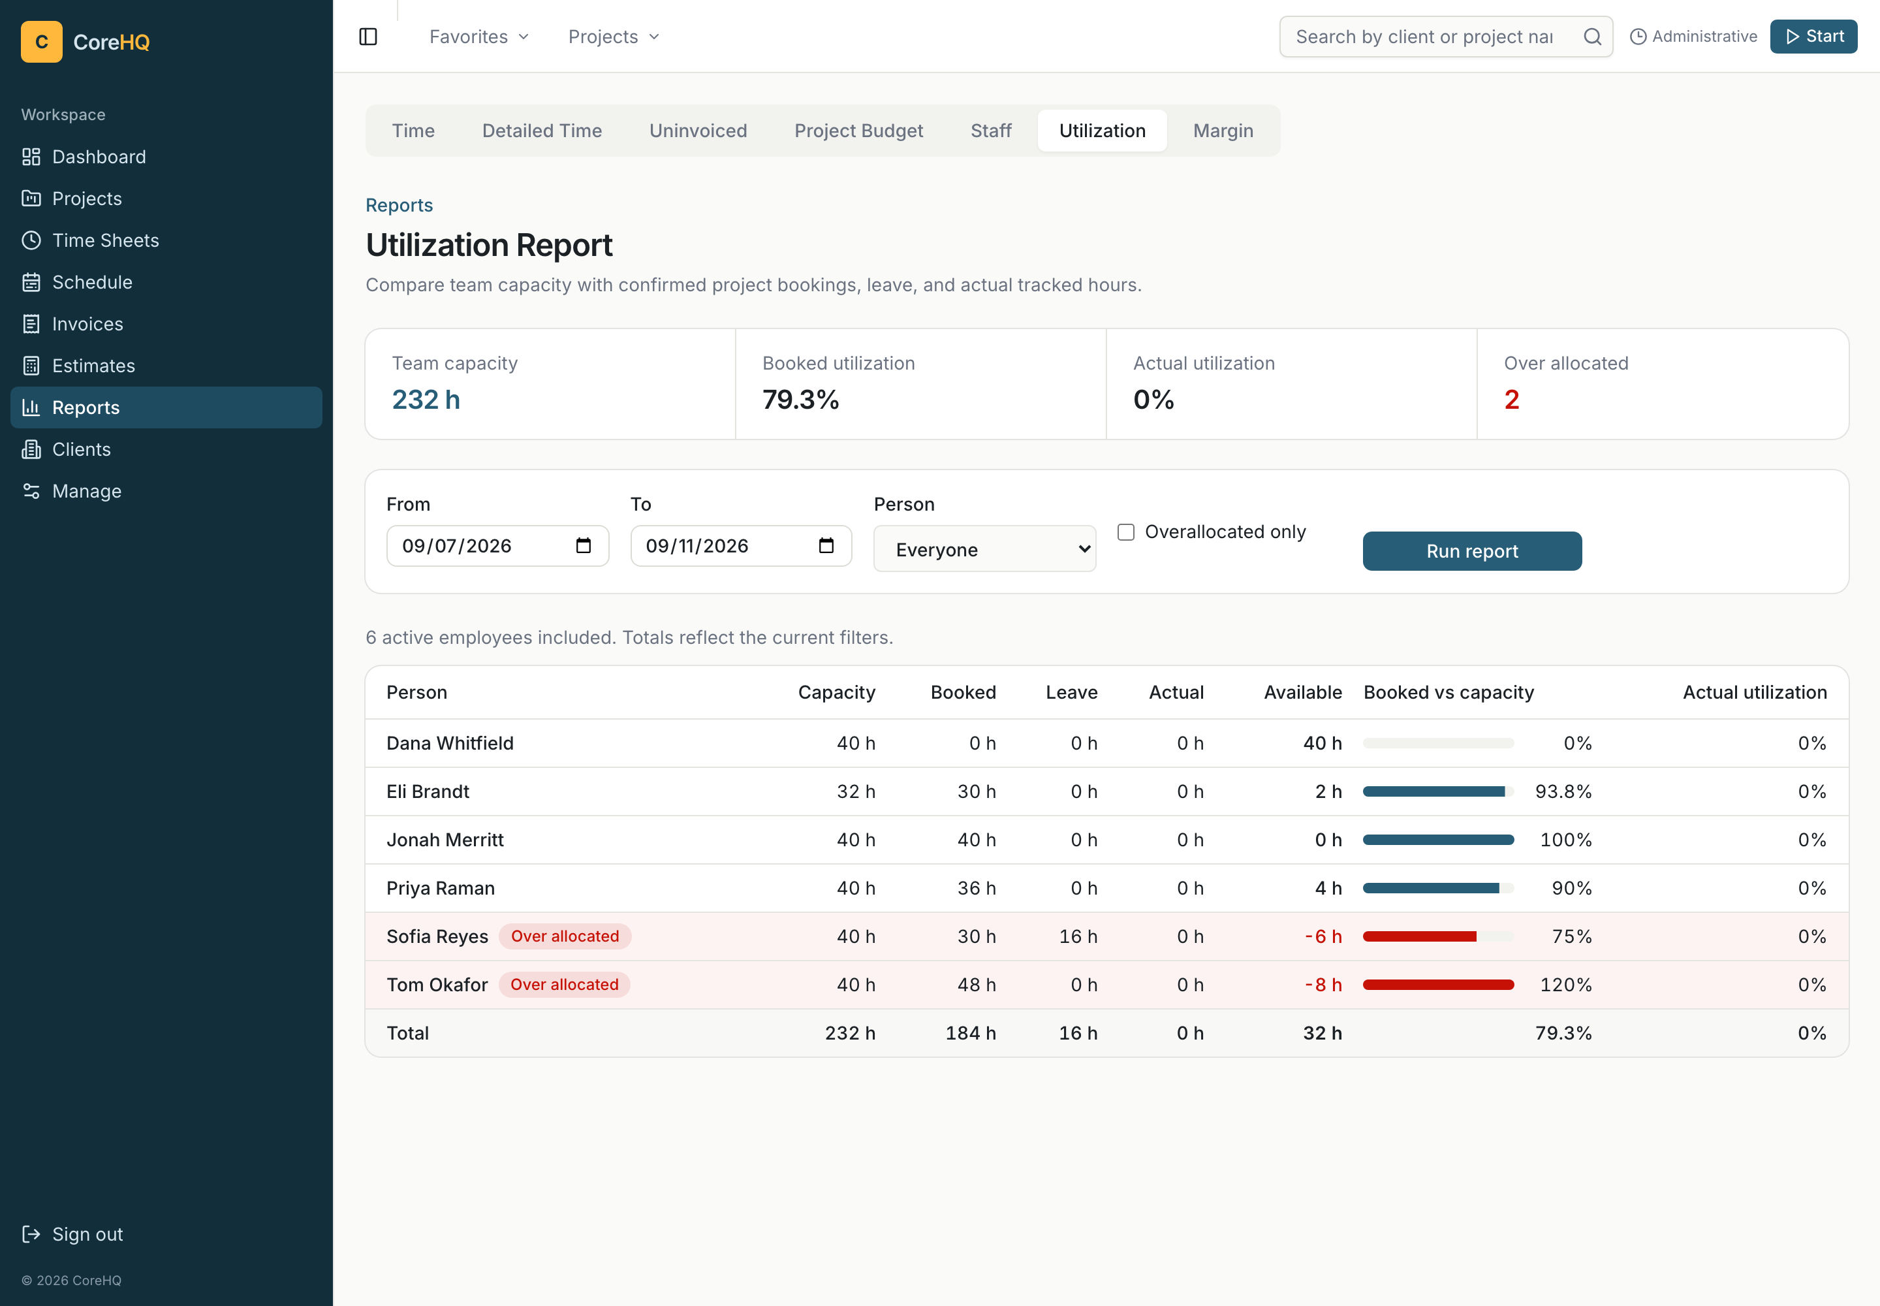Click the search magnifier icon
This screenshot has width=1880, height=1306.
coord(1592,37)
